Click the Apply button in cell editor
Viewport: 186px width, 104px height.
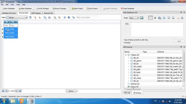coord(179,41)
